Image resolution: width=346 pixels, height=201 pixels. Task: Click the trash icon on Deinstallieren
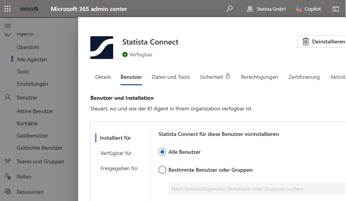[x=306, y=41]
